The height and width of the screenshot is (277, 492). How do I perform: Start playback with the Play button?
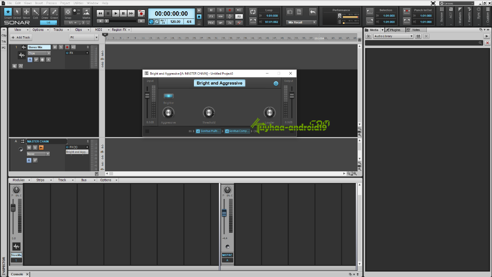point(116,13)
